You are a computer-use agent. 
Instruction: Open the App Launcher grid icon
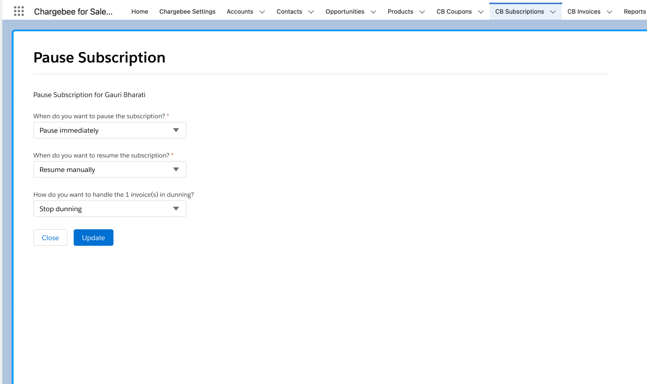pos(19,11)
